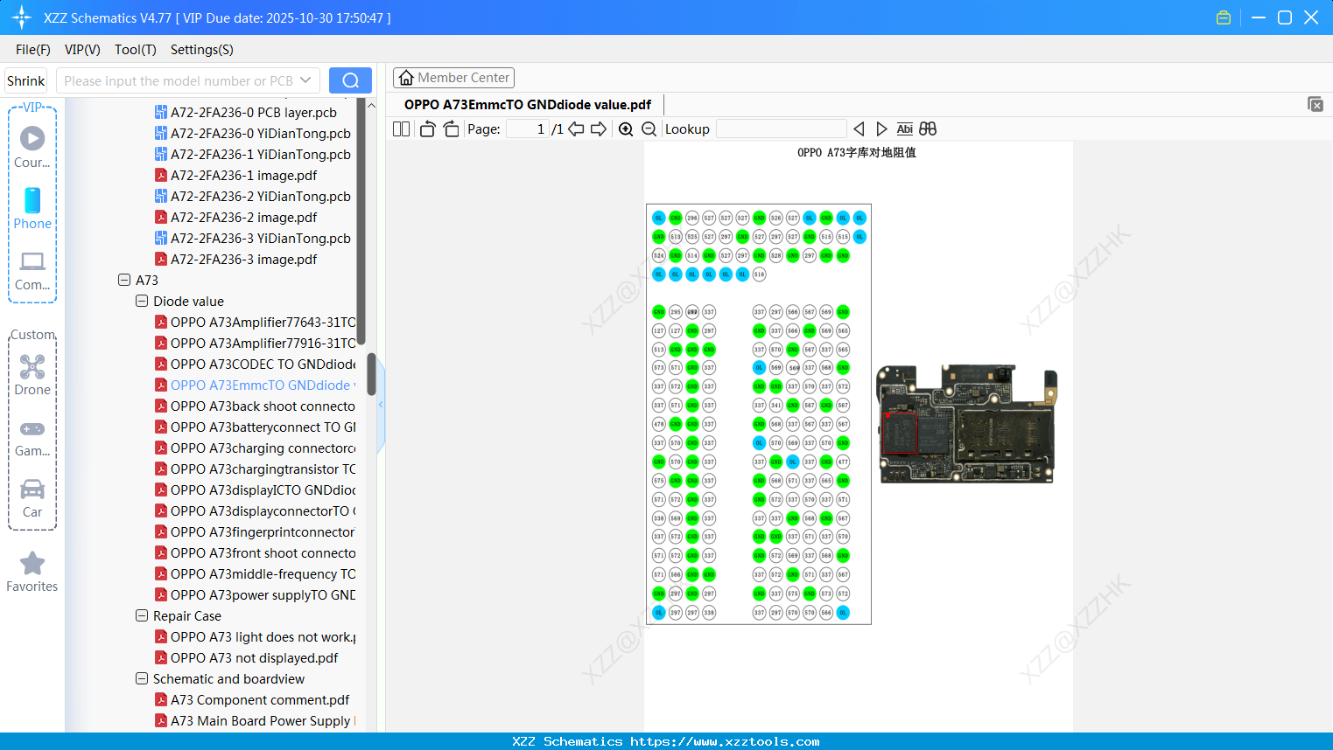The height and width of the screenshot is (750, 1333).
Task: Zoom in on the PDF page
Action: pyautogui.click(x=626, y=128)
